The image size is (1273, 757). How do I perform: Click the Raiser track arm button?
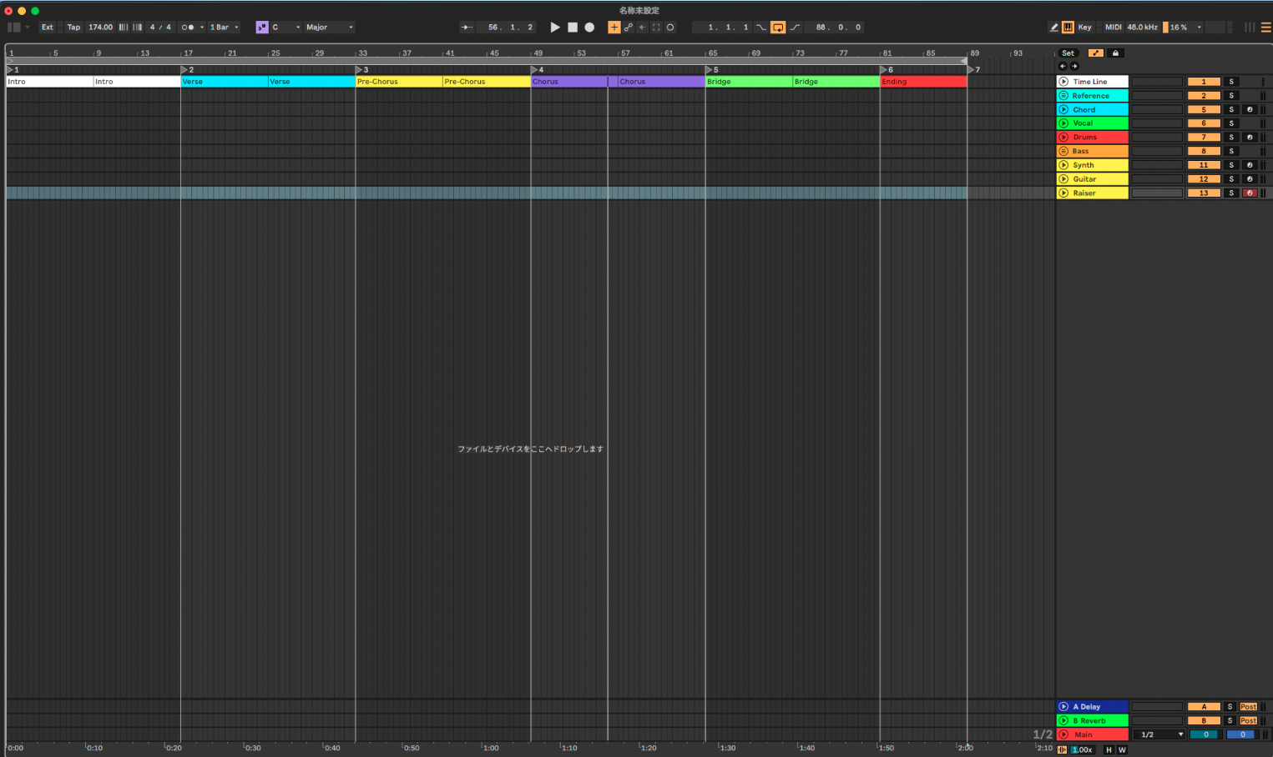point(1250,193)
